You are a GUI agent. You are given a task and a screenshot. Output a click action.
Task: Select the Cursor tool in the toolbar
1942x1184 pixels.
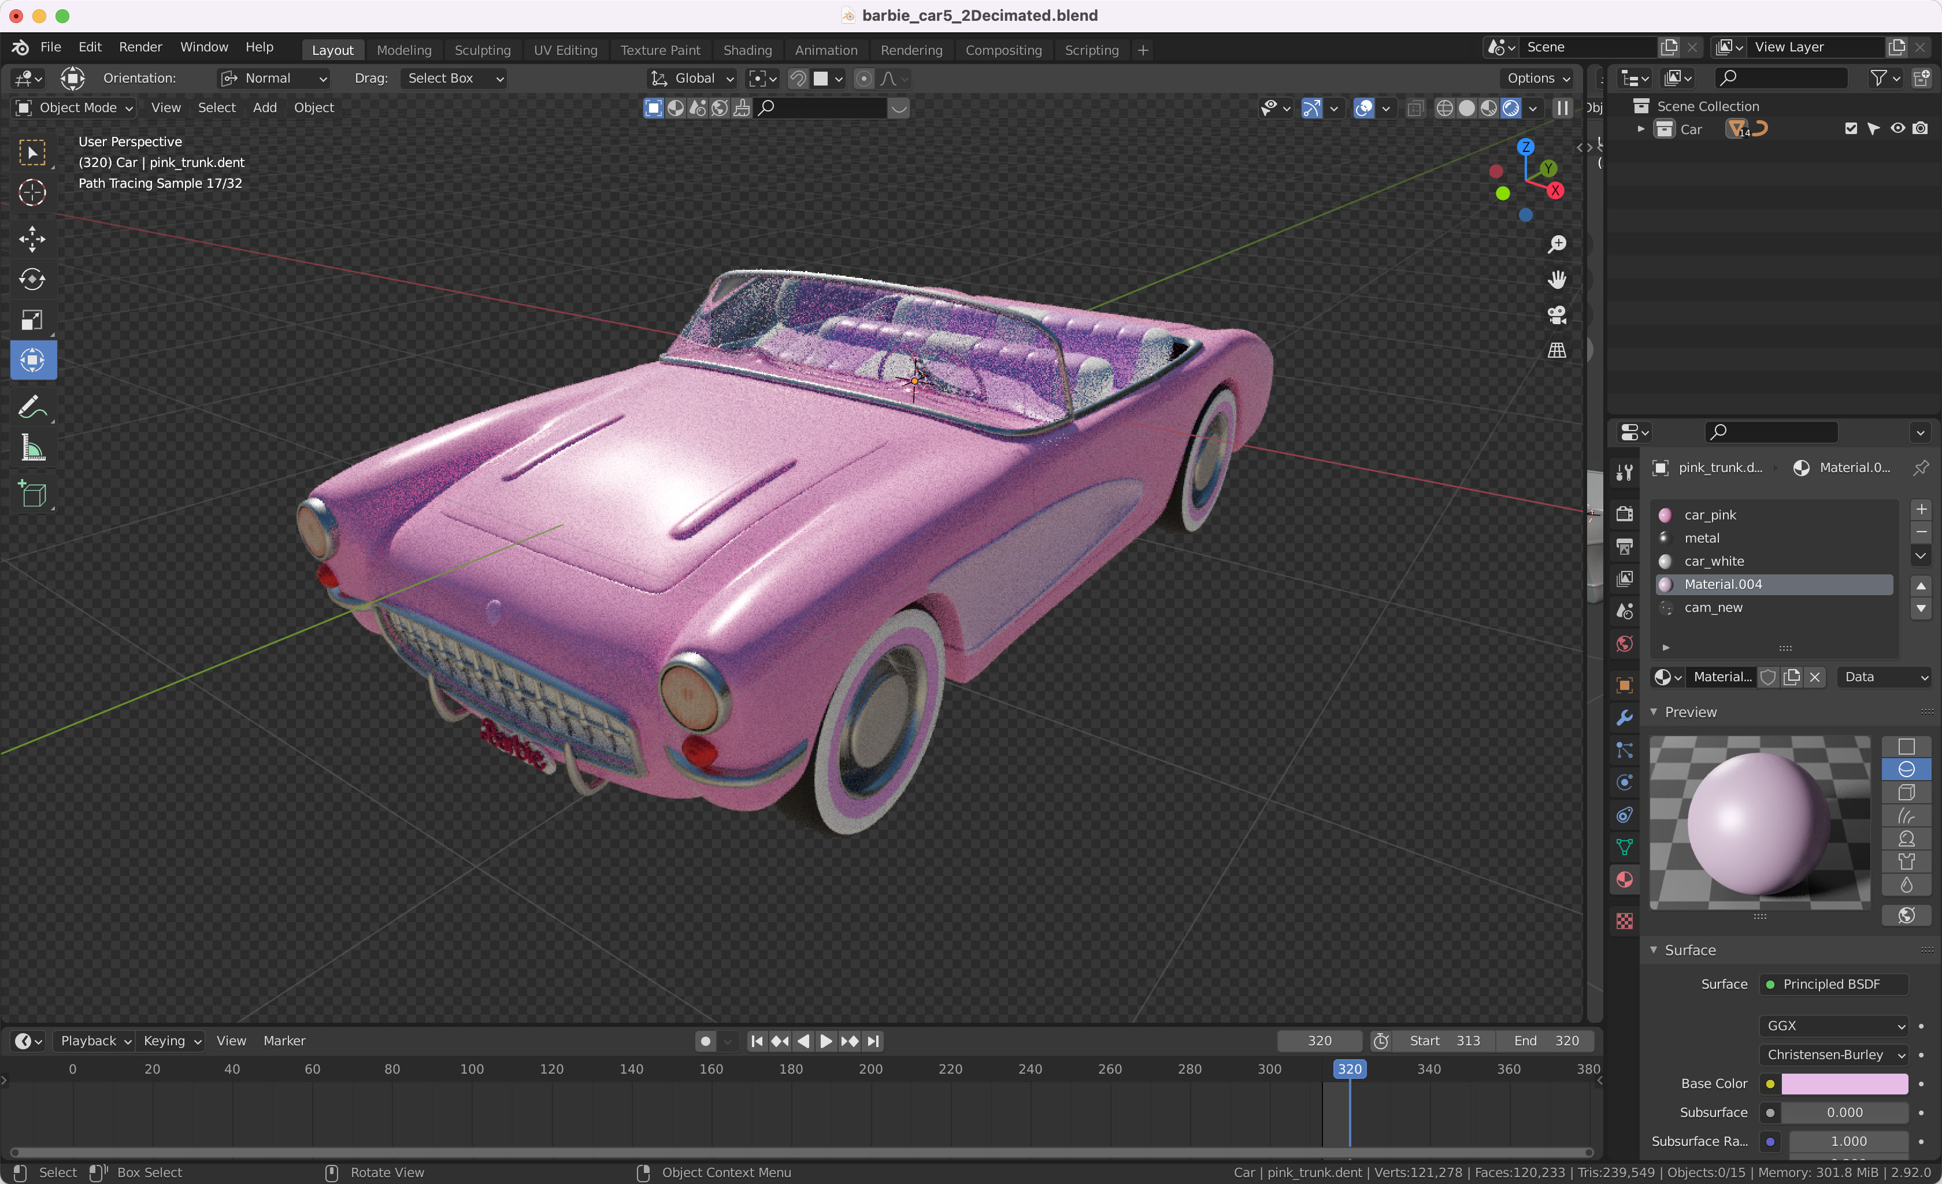coord(32,192)
